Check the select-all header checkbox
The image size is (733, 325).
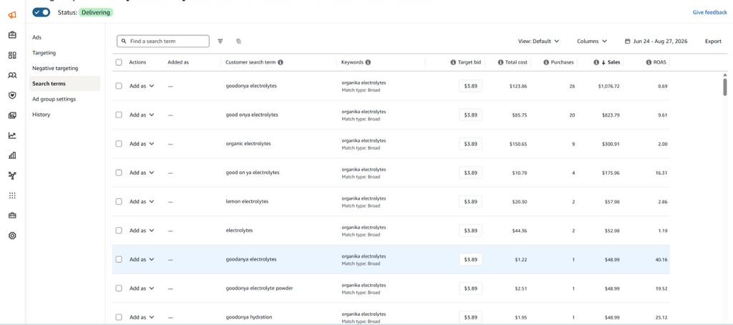(119, 62)
